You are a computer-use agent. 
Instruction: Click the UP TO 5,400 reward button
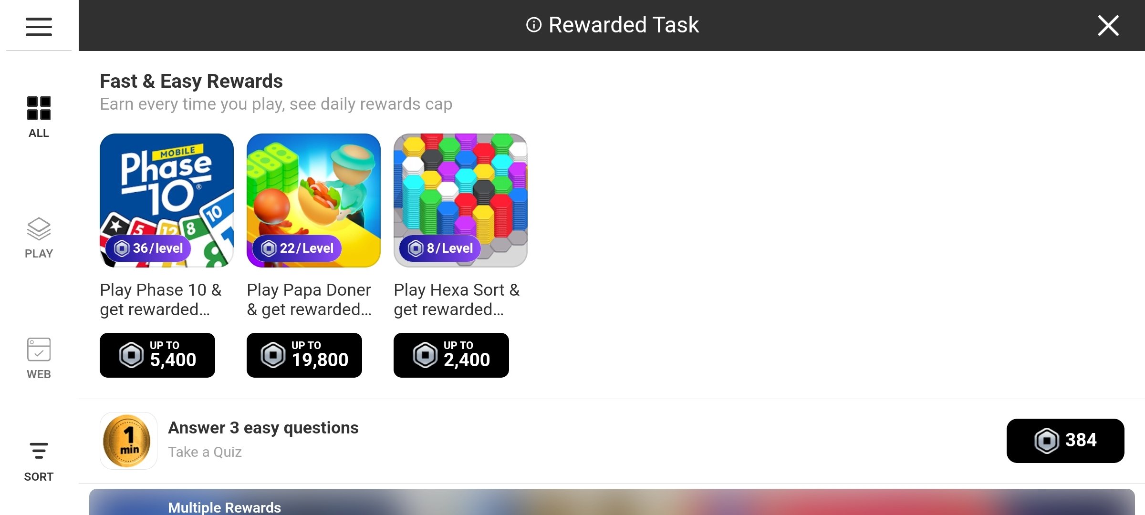tap(157, 355)
